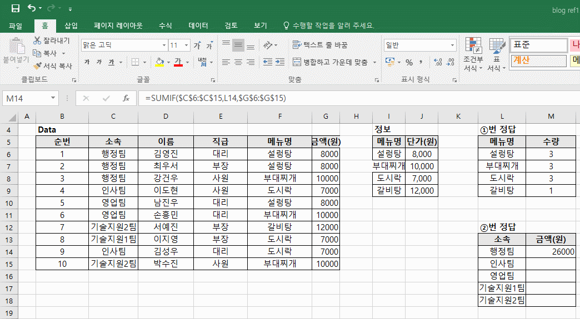Open the 글꼴 group dialog launcher
Screen dimensions: 580x319
point(213,80)
